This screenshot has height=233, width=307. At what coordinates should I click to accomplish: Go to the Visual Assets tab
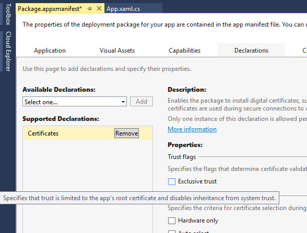[x=117, y=51]
